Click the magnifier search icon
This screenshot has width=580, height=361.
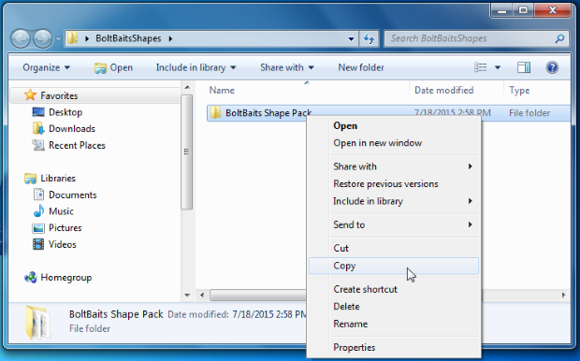[x=559, y=38]
